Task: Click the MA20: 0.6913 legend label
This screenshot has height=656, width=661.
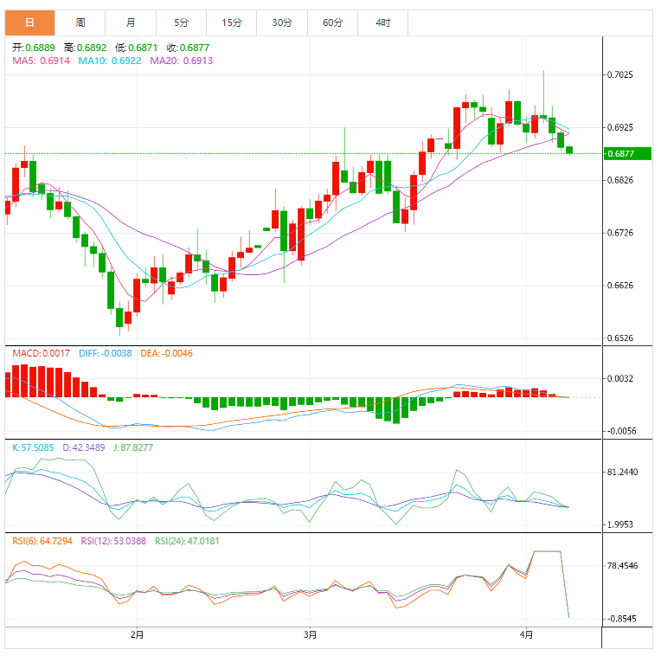Action: (182, 61)
